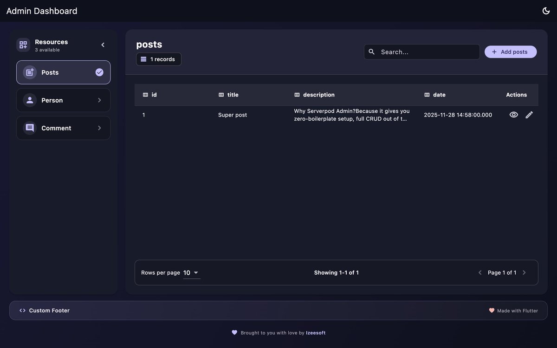Open Rows per page dropdown

(x=191, y=273)
